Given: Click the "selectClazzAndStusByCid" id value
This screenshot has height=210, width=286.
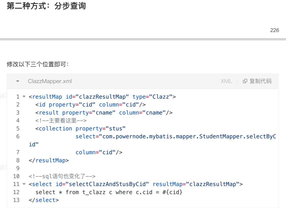Looking at the screenshot, I should click(x=107, y=184).
